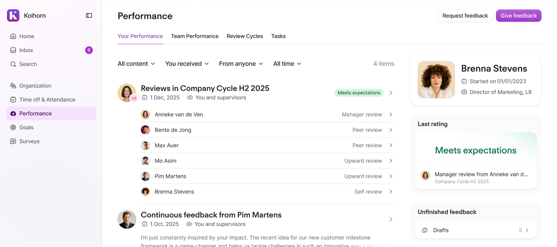The height and width of the screenshot is (247, 557).
Task: Open the All content filter dropdown
Action: point(137,64)
